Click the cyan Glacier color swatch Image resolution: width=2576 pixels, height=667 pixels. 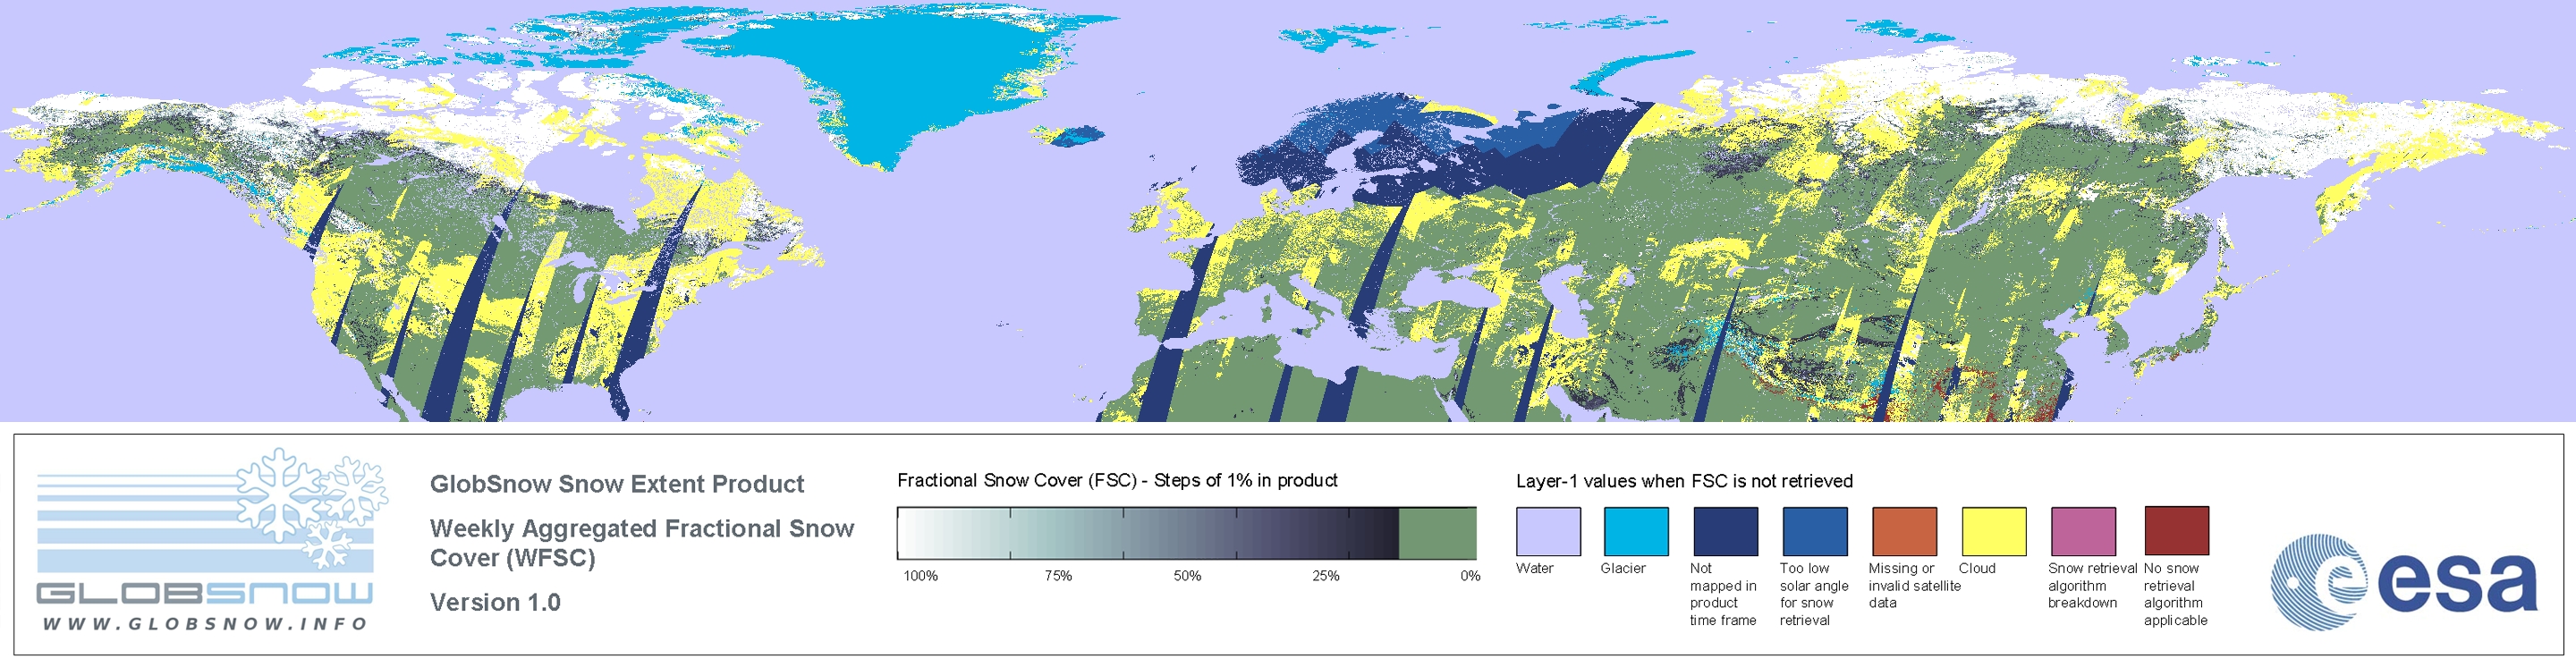point(1636,531)
